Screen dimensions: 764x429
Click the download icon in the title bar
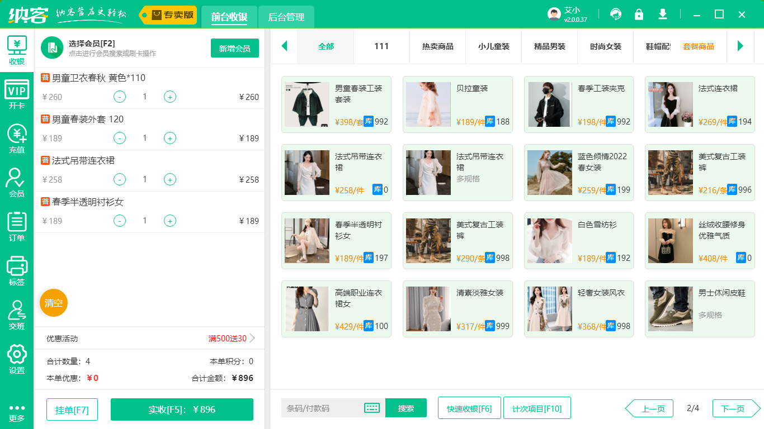pyautogui.click(x=662, y=15)
